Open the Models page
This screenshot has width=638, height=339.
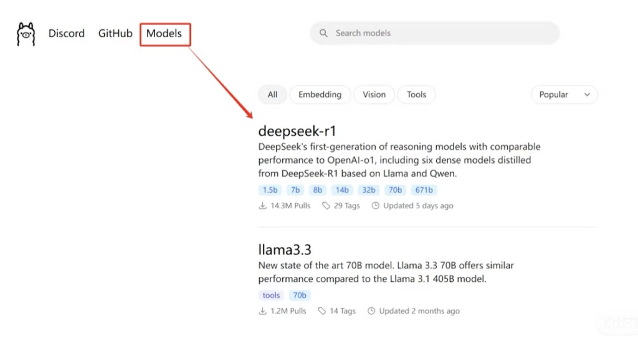coord(164,34)
